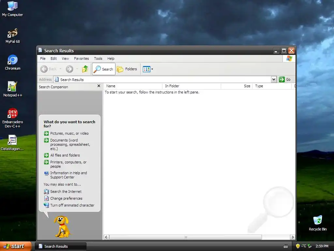Sort by Type column header
This screenshot has width=334, height=251.
272,86
